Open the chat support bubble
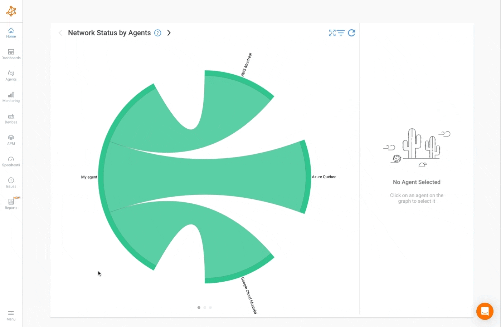This screenshot has width=501, height=327. (x=485, y=311)
